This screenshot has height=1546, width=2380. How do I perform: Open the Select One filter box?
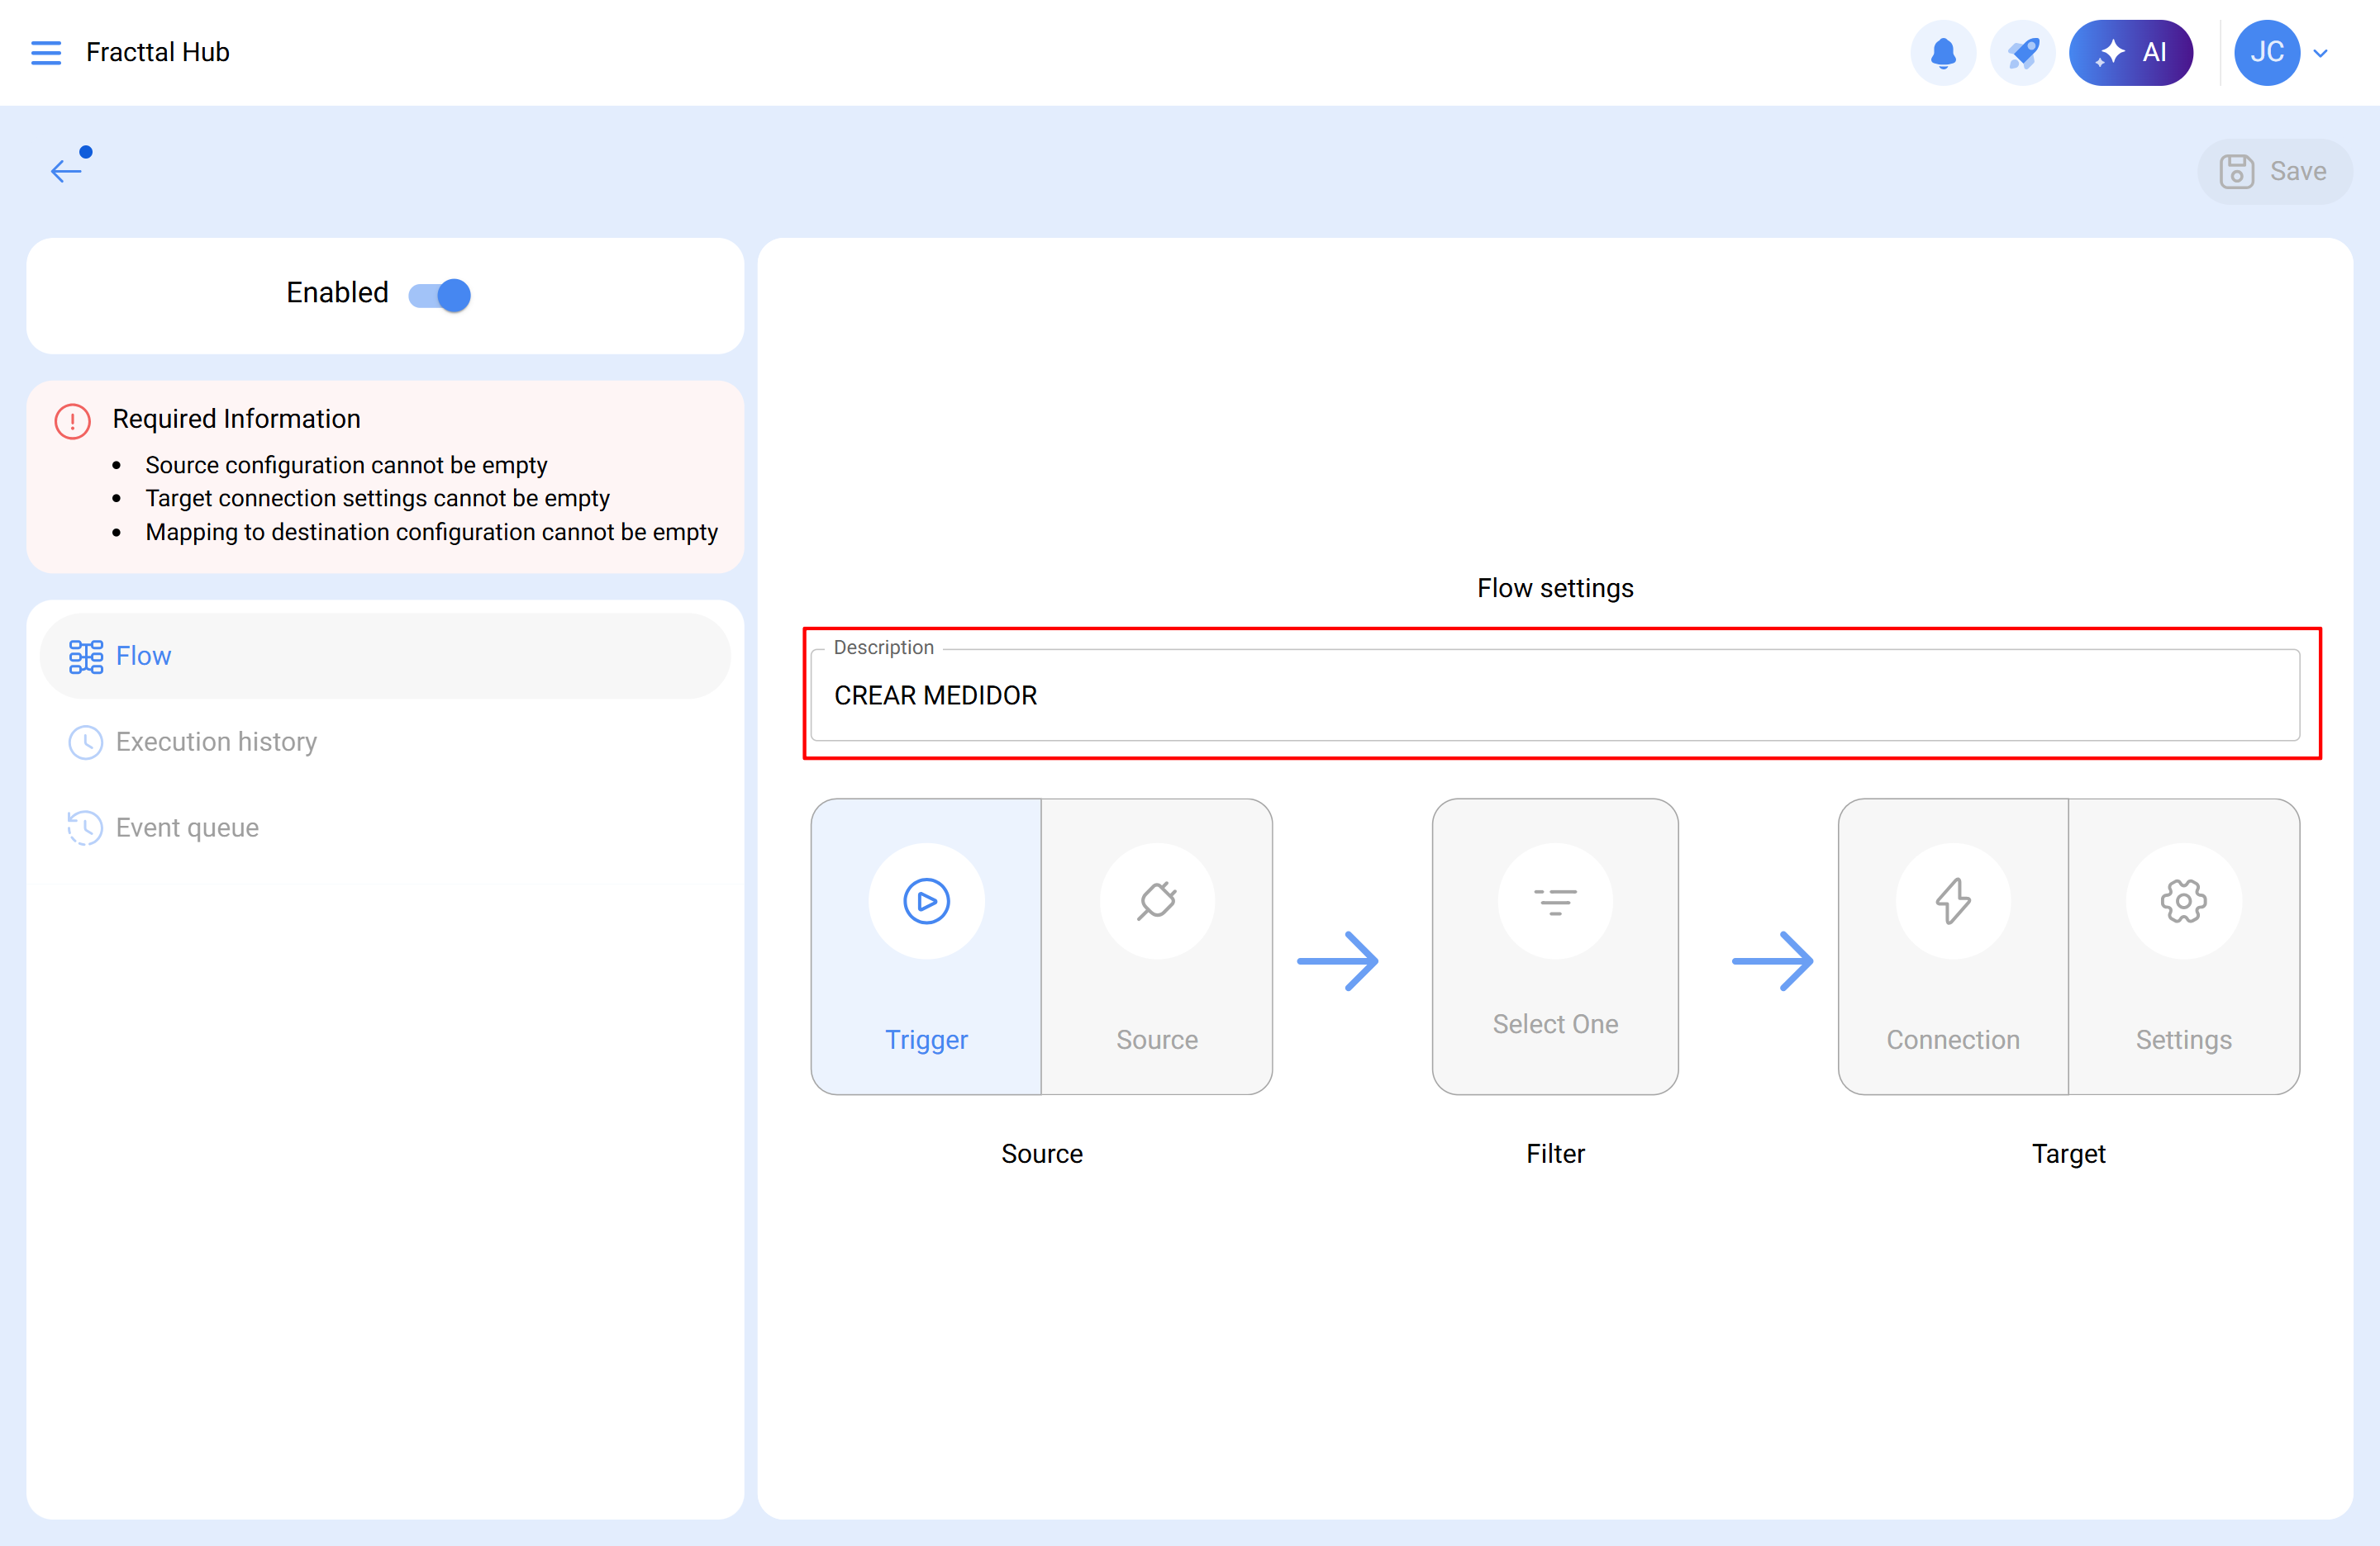pyautogui.click(x=1555, y=946)
